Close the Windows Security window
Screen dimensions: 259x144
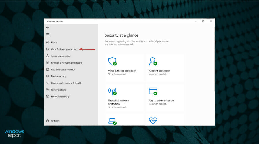tap(211, 21)
